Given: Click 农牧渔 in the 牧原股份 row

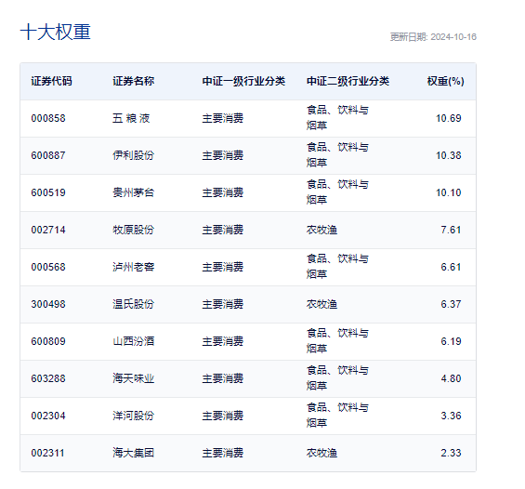Looking at the screenshot, I should click(x=322, y=230).
